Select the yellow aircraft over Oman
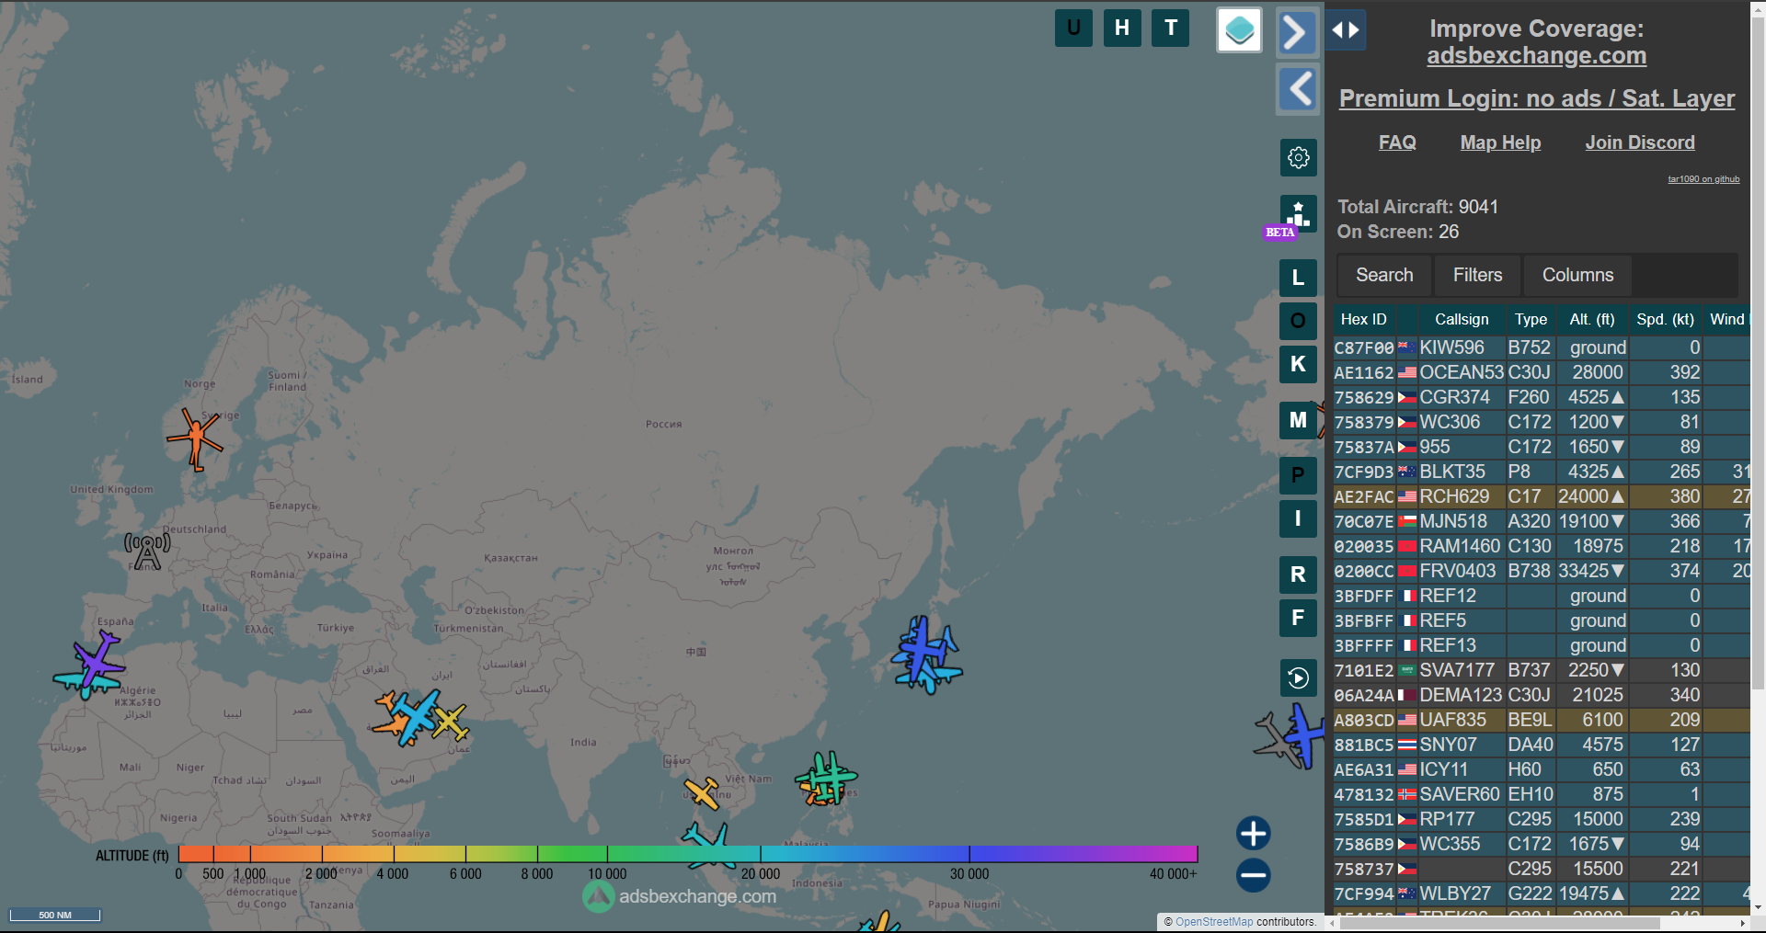This screenshot has width=1766, height=933. pyautogui.click(x=450, y=723)
